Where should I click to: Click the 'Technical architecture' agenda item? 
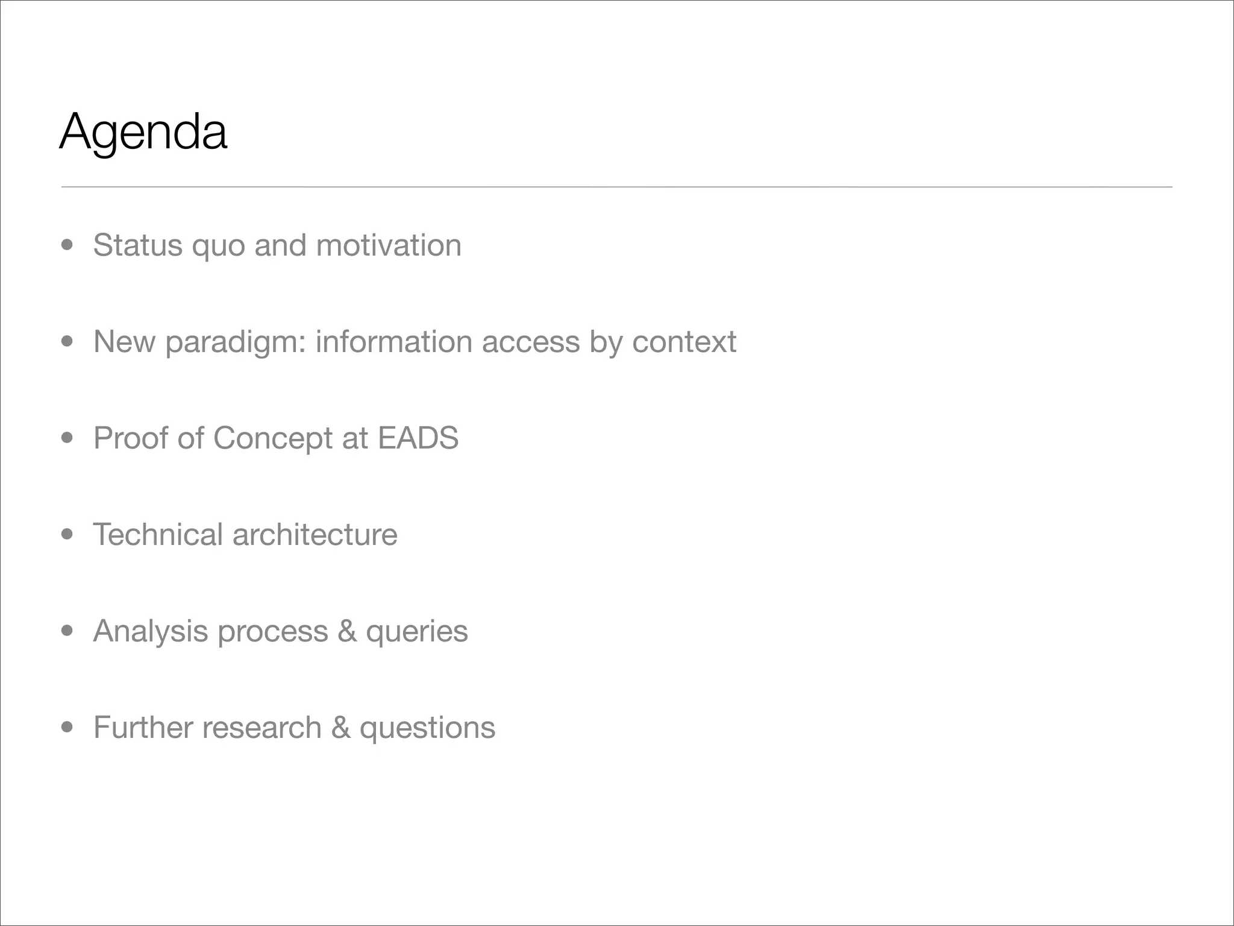click(x=245, y=535)
